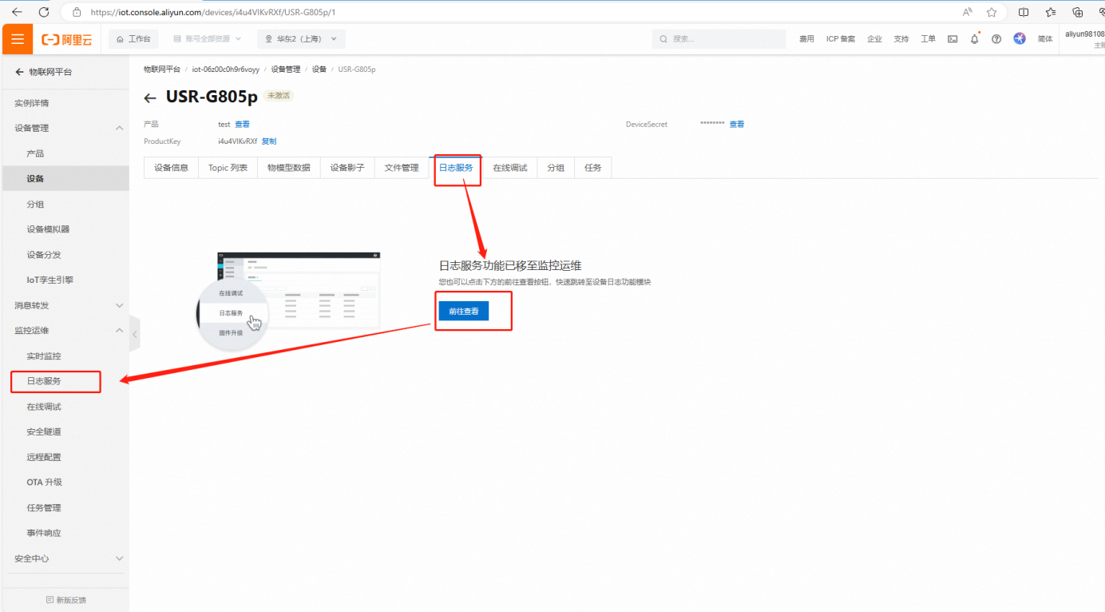Click the 前往查看 button

pos(463,311)
